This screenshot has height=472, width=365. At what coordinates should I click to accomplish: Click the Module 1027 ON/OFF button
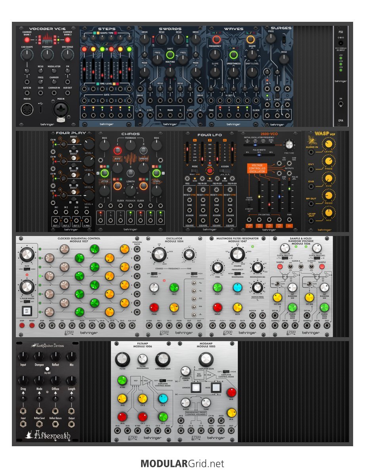coord(27,311)
